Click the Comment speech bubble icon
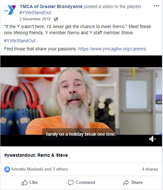163x190 pixels. (71, 183)
